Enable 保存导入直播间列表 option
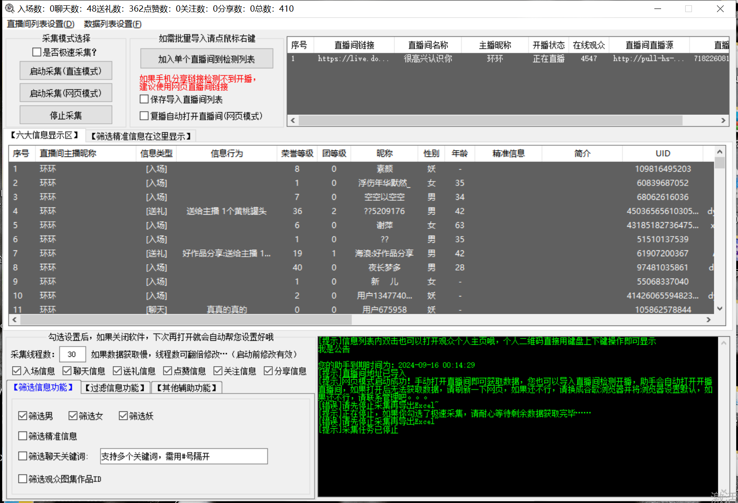This screenshot has height=503, width=738. [x=144, y=99]
